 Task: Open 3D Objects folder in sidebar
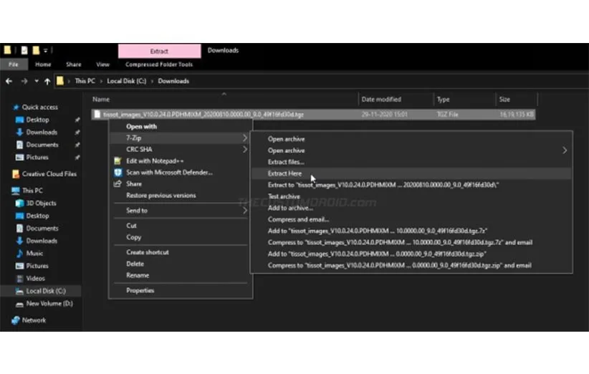point(42,203)
